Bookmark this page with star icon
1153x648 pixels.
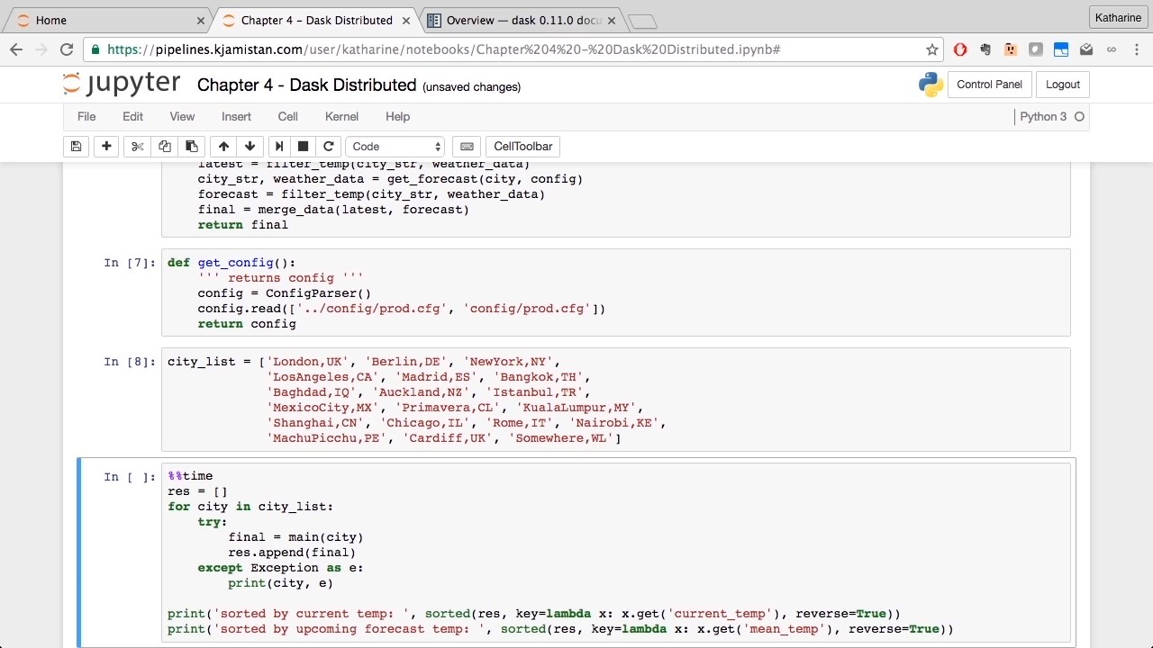click(x=932, y=49)
